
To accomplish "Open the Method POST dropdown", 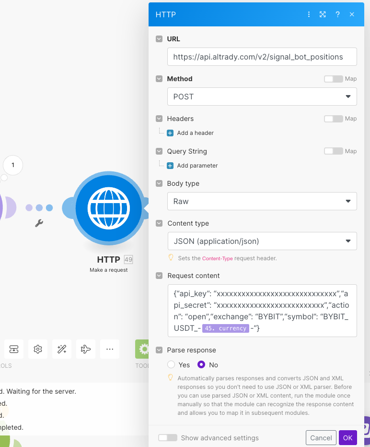I will click(x=262, y=97).
